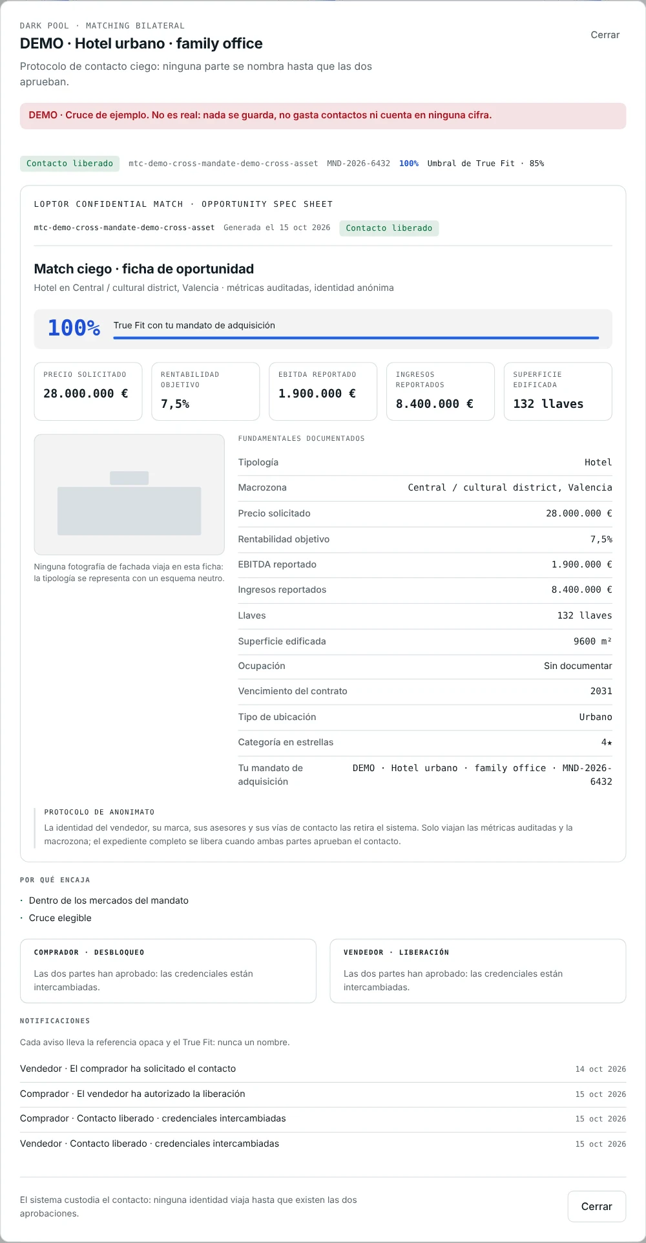Click the Llaves row value 132 llaves

[585, 615]
